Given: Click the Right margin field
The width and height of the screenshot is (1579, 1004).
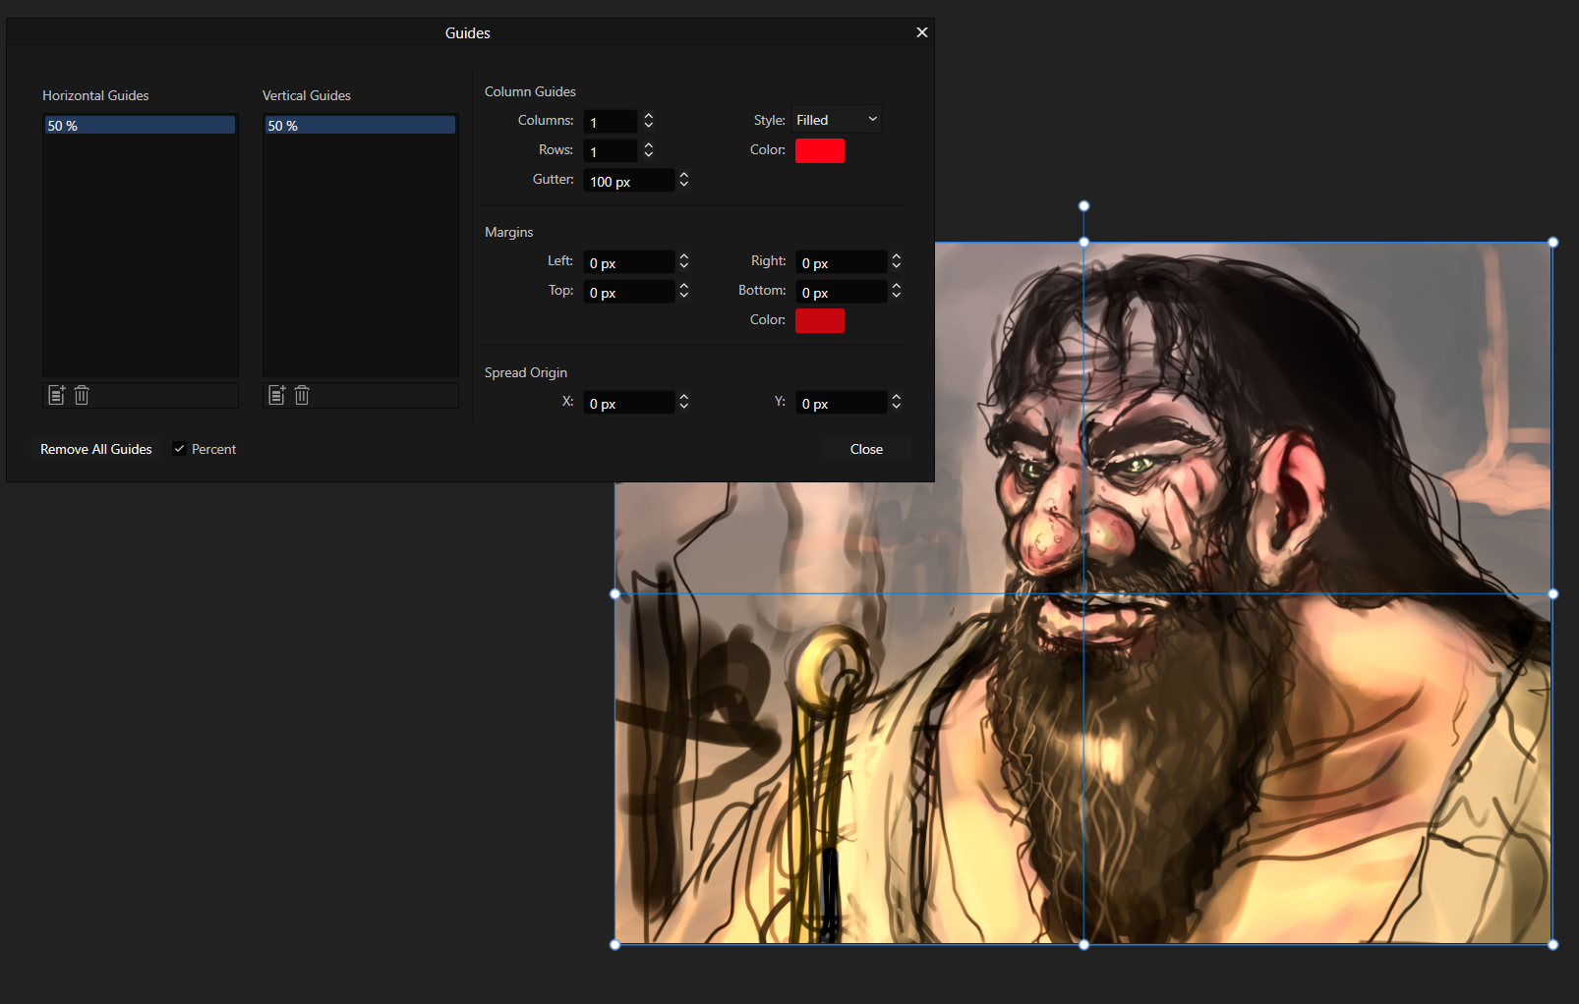Looking at the screenshot, I should click(842, 262).
